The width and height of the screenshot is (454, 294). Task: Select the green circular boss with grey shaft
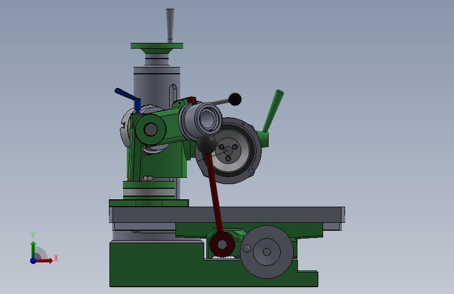(x=151, y=129)
